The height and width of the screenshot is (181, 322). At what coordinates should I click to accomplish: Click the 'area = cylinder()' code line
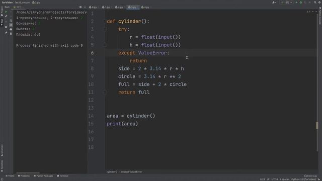click(131, 116)
